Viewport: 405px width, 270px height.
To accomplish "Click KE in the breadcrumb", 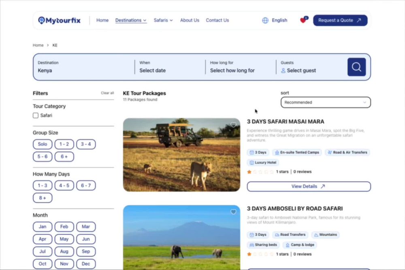I will click(x=55, y=45).
